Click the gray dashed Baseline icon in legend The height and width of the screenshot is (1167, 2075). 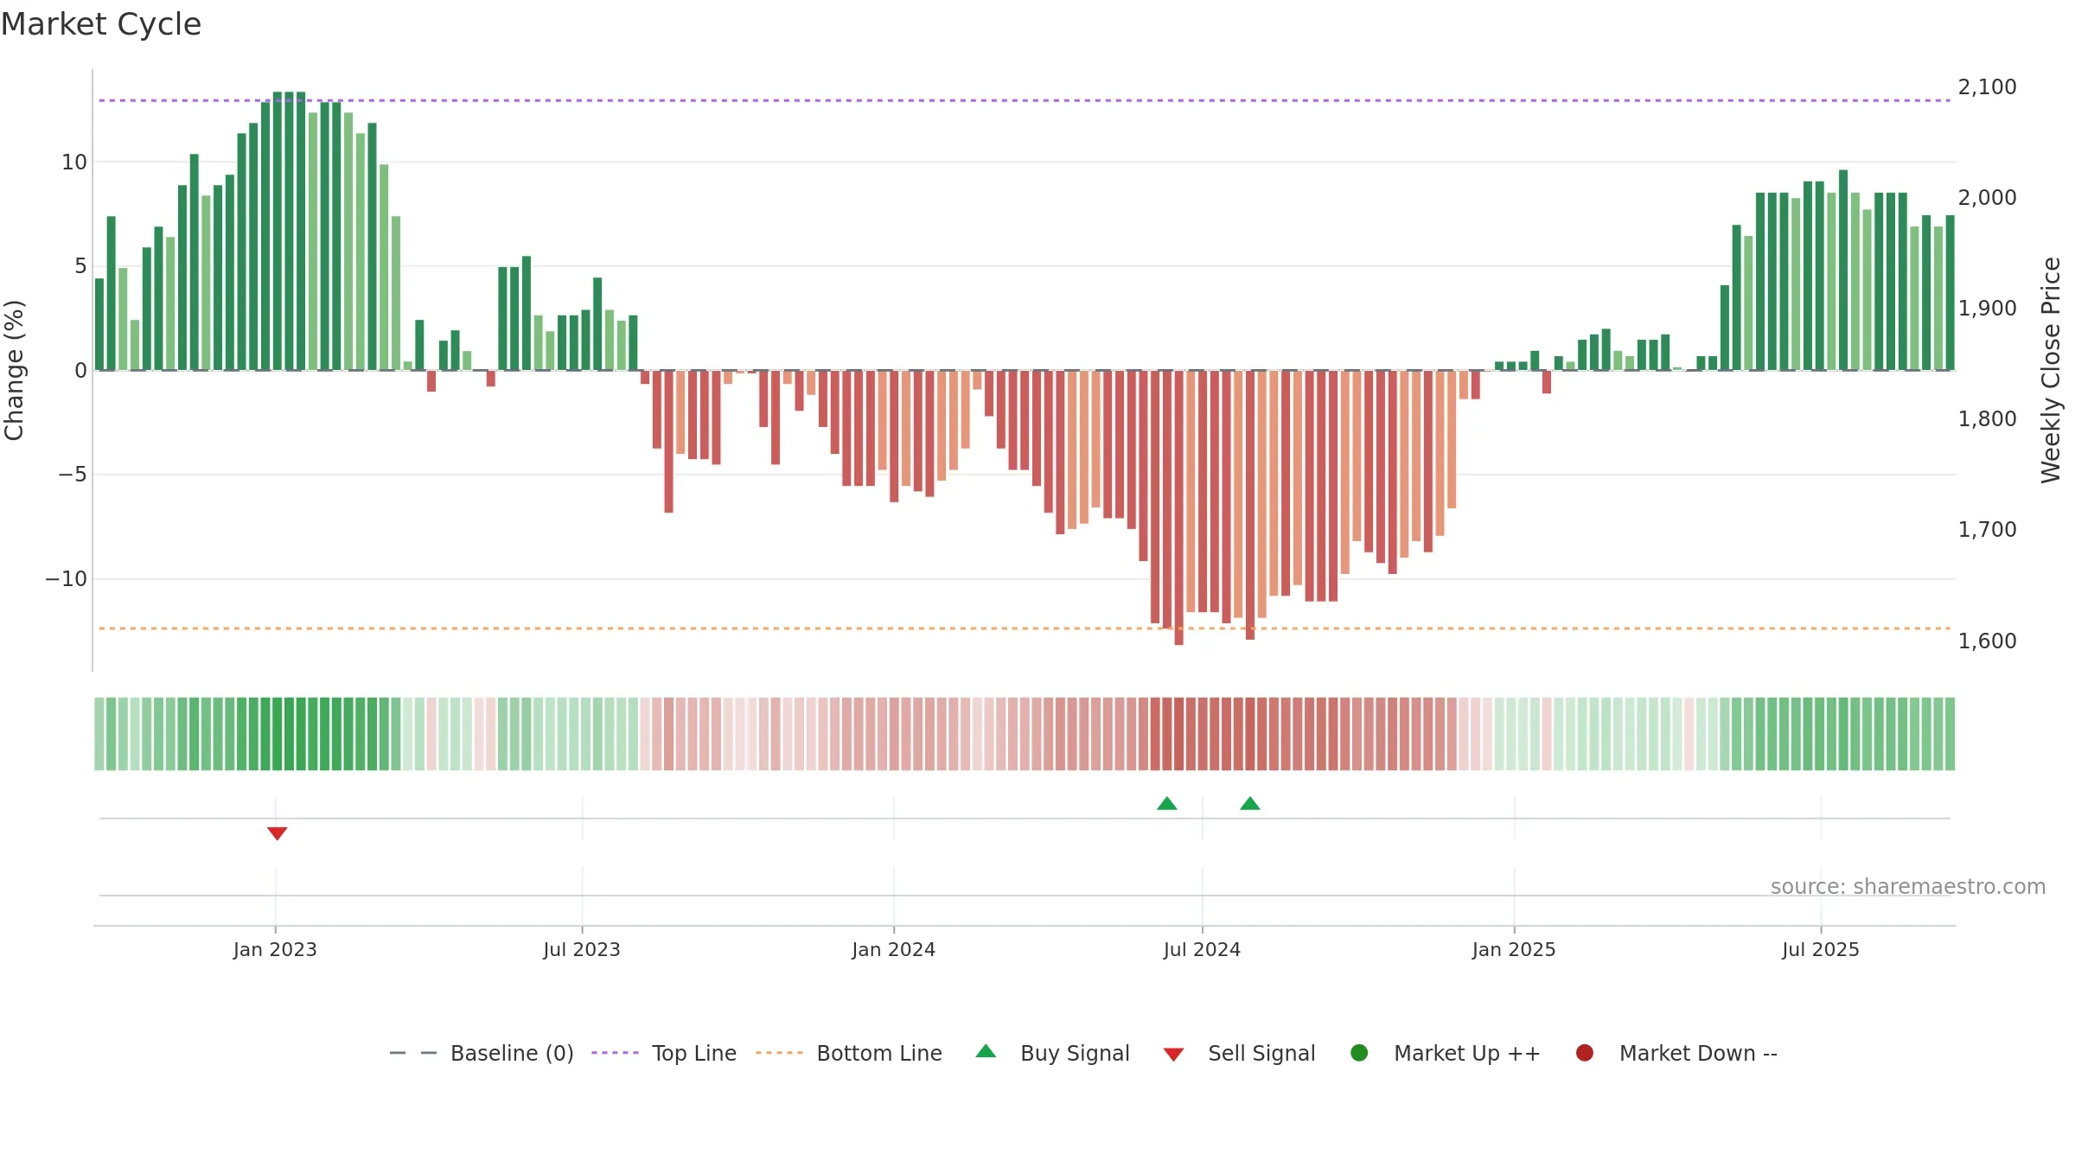coord(413,1053)
